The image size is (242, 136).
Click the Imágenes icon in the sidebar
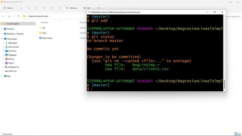pyautogui.click(x=6, y=55)
